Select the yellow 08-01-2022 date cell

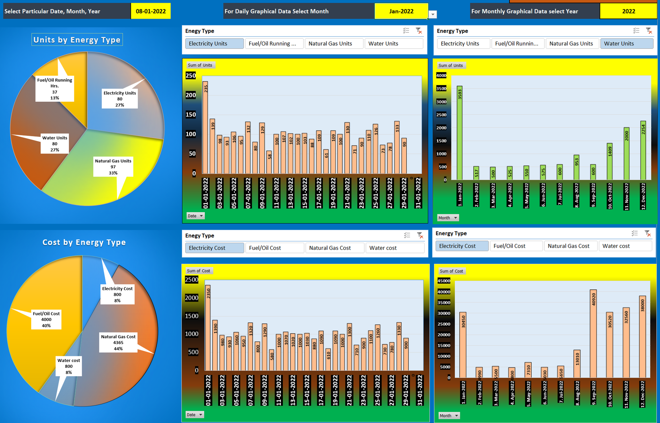[151, 11]
